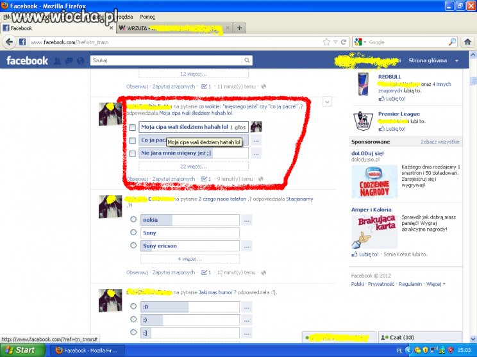The image size is (477, 357).
Task: Open options dots next to Nie jara mnie
Action: [256, 153]
